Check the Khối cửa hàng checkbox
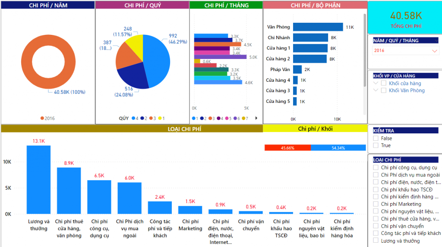Viewport: 442px width, 247px height. (x=383, y=83)
